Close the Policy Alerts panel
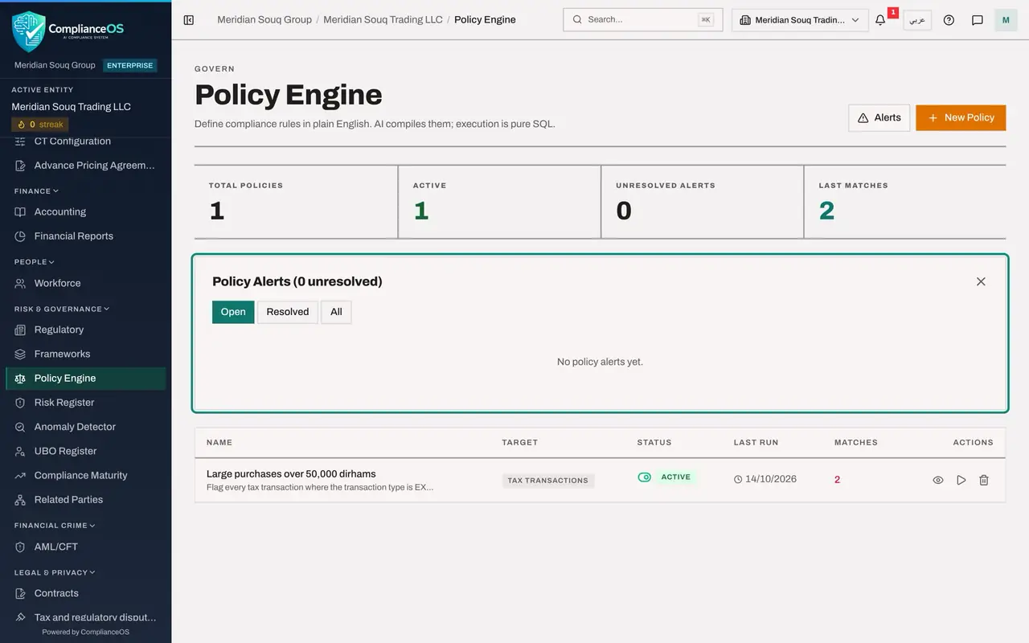 coord(981,281)
